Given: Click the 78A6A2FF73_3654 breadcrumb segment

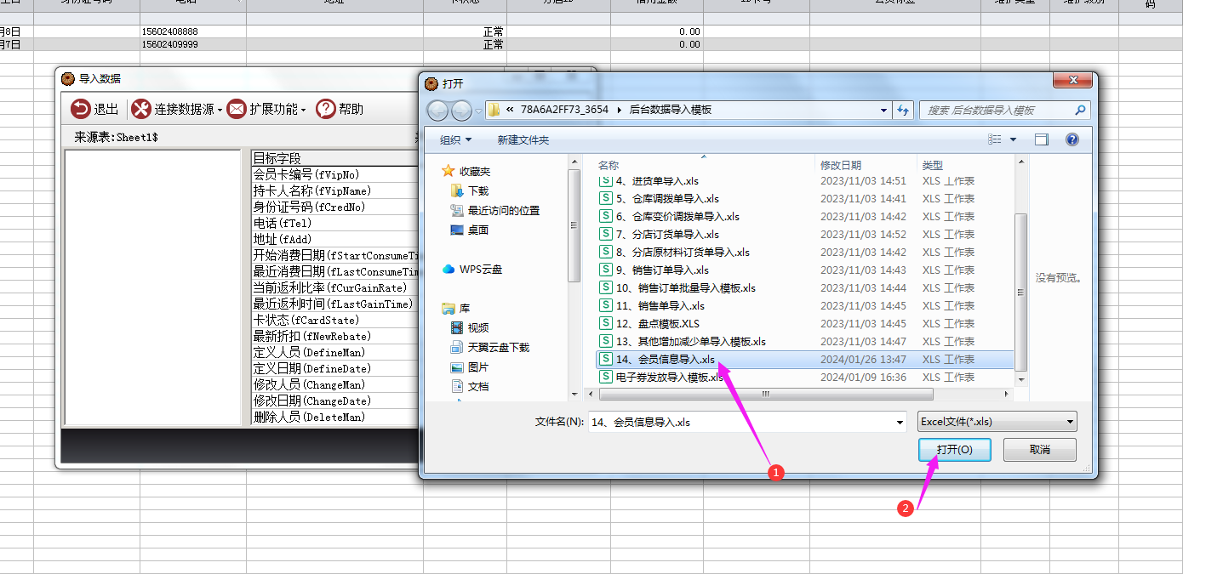Looking at the screenshot, I should coord(564,110).
